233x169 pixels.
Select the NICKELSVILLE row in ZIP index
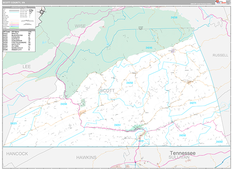tap(17, 48)
